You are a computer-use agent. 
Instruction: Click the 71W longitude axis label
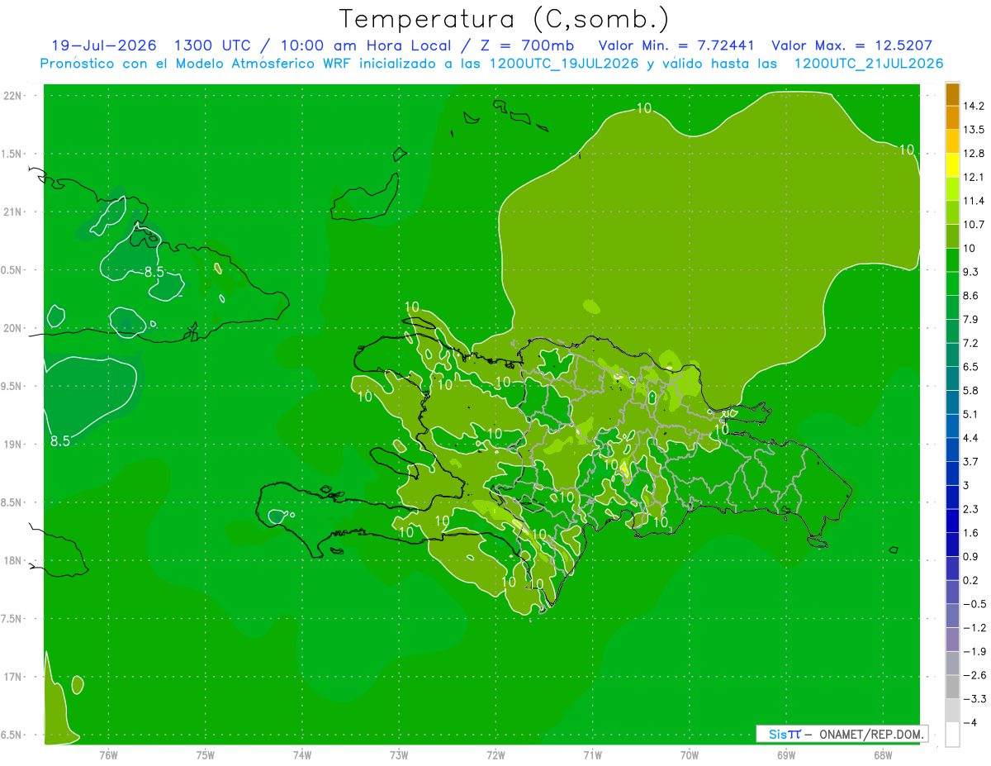592,756
